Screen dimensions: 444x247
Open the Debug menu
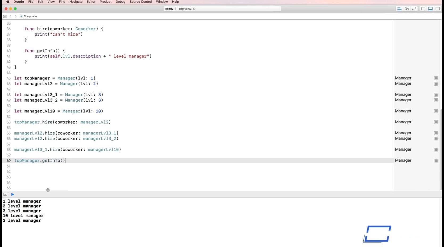click(121, 2)
